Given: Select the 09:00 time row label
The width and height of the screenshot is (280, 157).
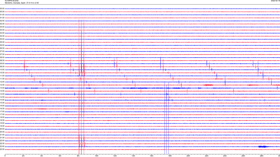Looking at the screenshot, I should [2, 64].
